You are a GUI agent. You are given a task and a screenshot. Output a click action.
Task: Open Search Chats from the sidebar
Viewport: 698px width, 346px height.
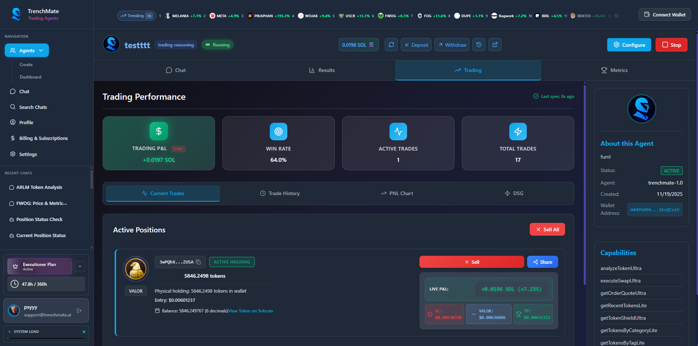coord(33,107)
